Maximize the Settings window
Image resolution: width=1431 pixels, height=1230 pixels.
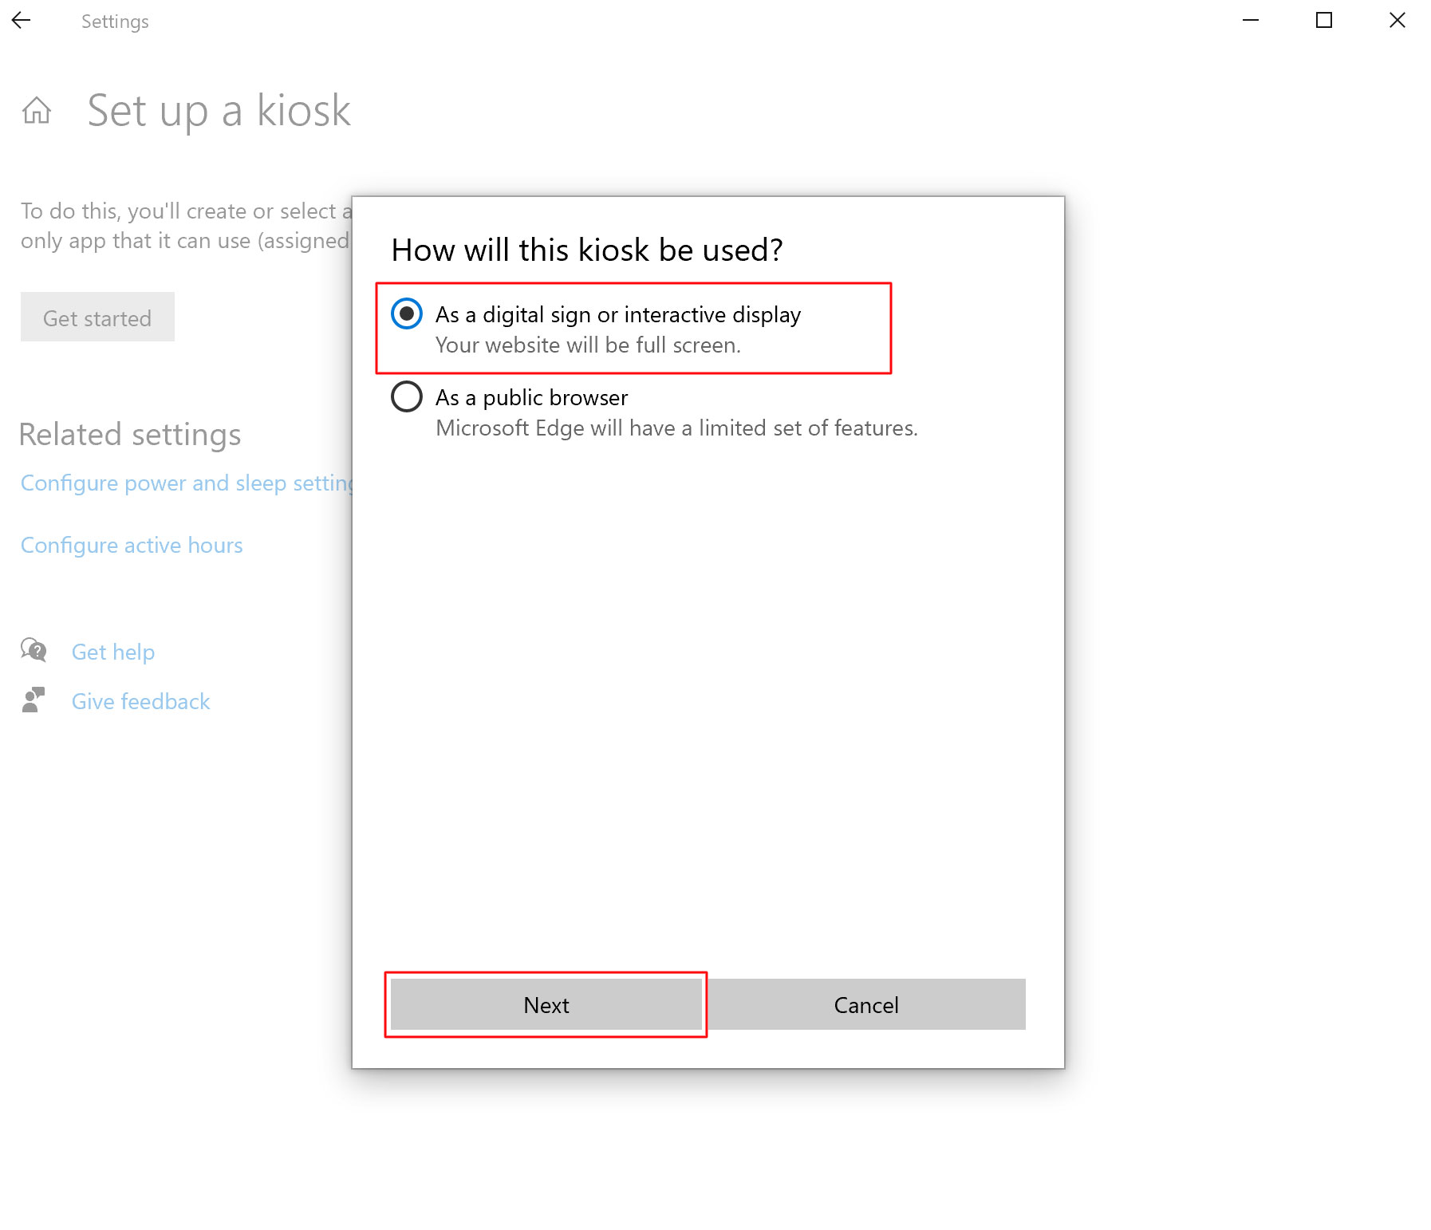click(1324, 21)
